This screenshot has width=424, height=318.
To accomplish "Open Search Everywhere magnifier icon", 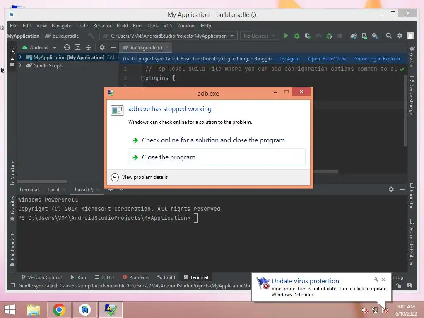I will tap(388, 36).
